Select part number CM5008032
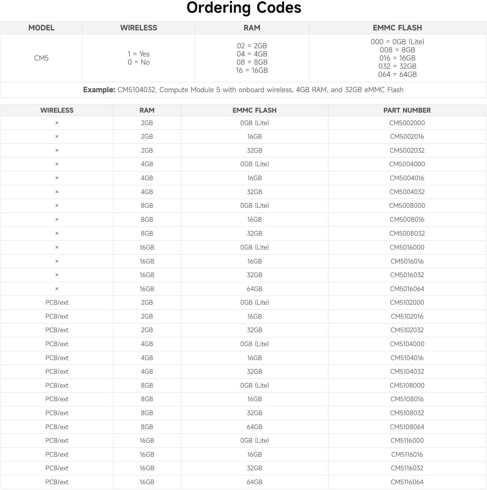The width and height of the screenshot is (487, 490). tap(407, 234)
